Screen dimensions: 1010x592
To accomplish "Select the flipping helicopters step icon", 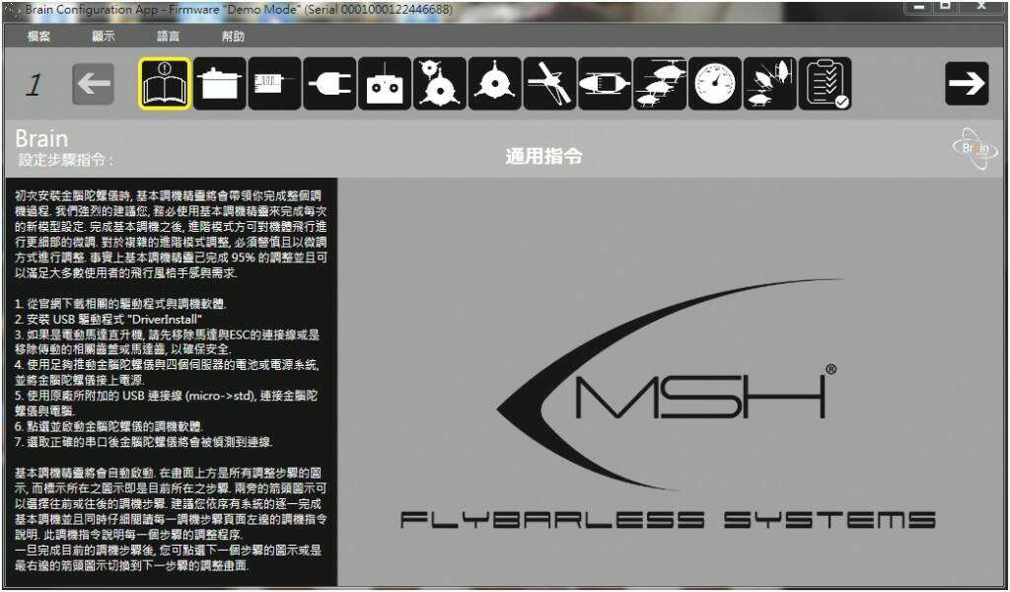I will (x=769, y=84).
